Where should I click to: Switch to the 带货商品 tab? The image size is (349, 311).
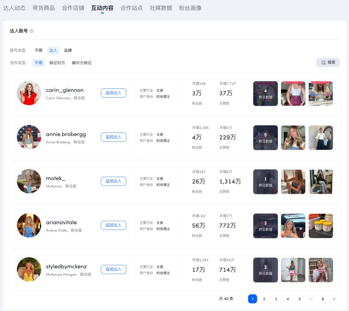coord(44,8)
